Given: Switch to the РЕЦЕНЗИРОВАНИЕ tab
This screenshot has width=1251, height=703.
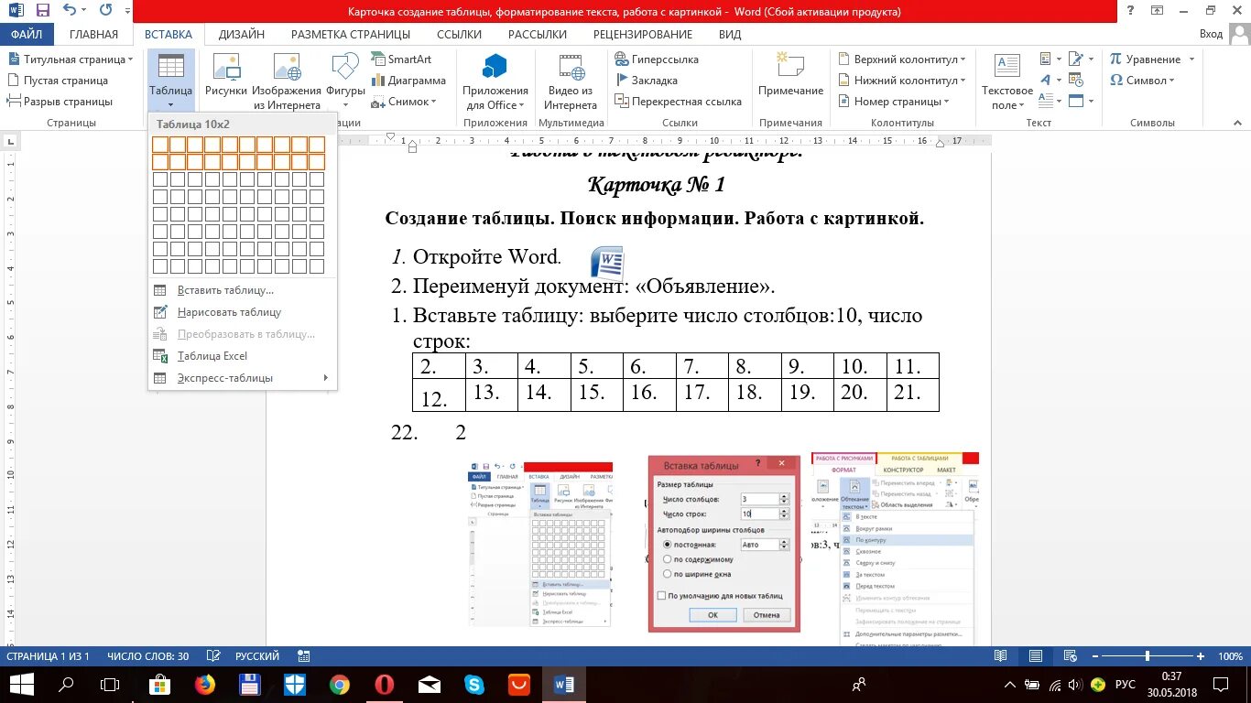Looking at the screenshot, I should [643, 34].
